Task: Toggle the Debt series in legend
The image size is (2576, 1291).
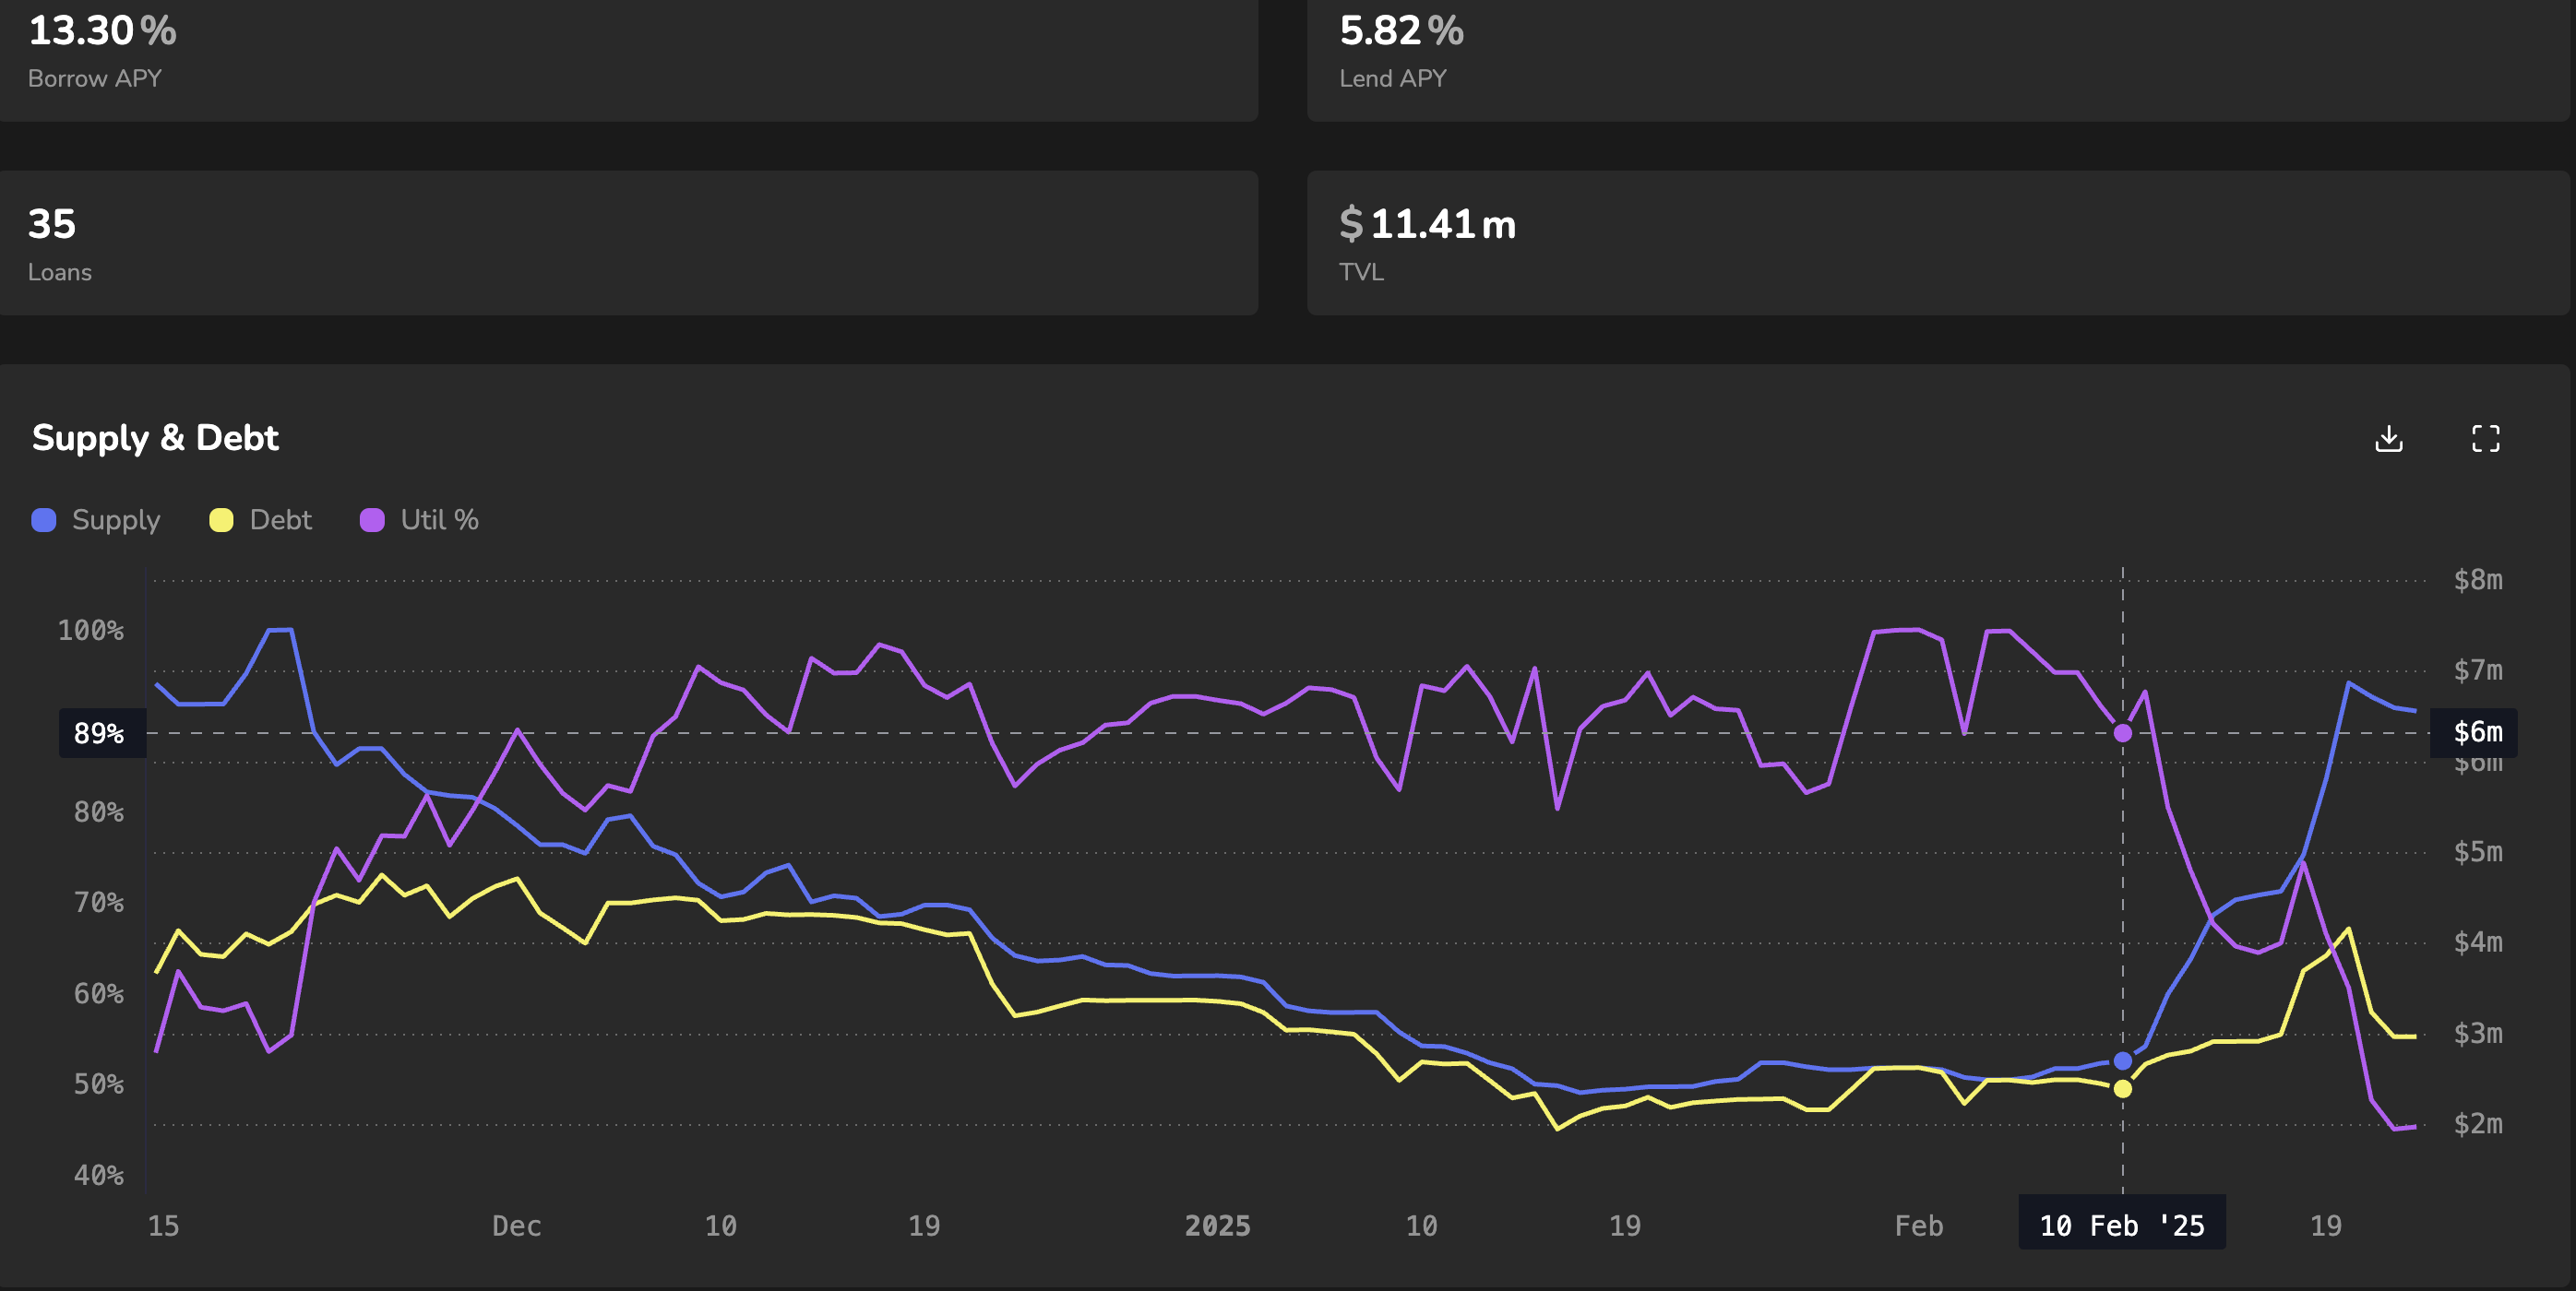Action: coord(280,521)
